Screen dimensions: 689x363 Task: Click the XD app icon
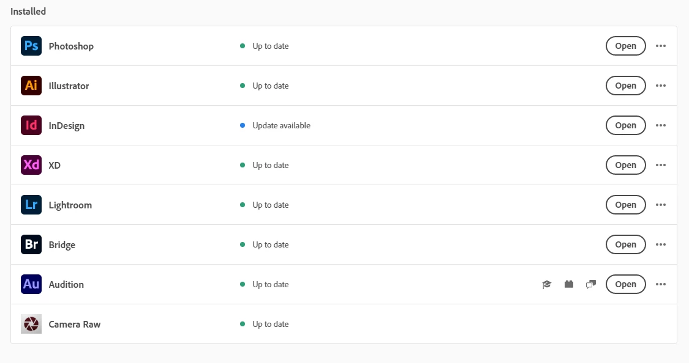[31, 165]
